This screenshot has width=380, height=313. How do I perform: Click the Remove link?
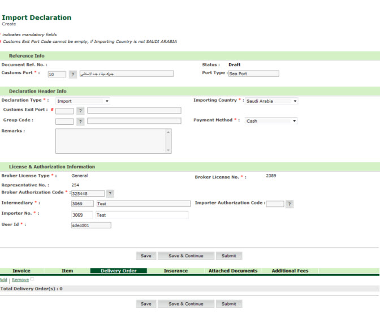pos(20,280)
